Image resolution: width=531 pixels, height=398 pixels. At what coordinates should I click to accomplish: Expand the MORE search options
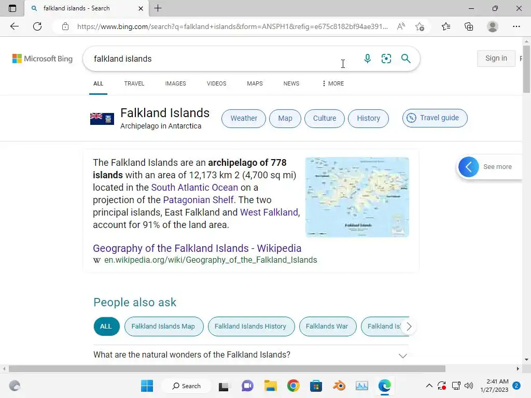tap(333, 83)
